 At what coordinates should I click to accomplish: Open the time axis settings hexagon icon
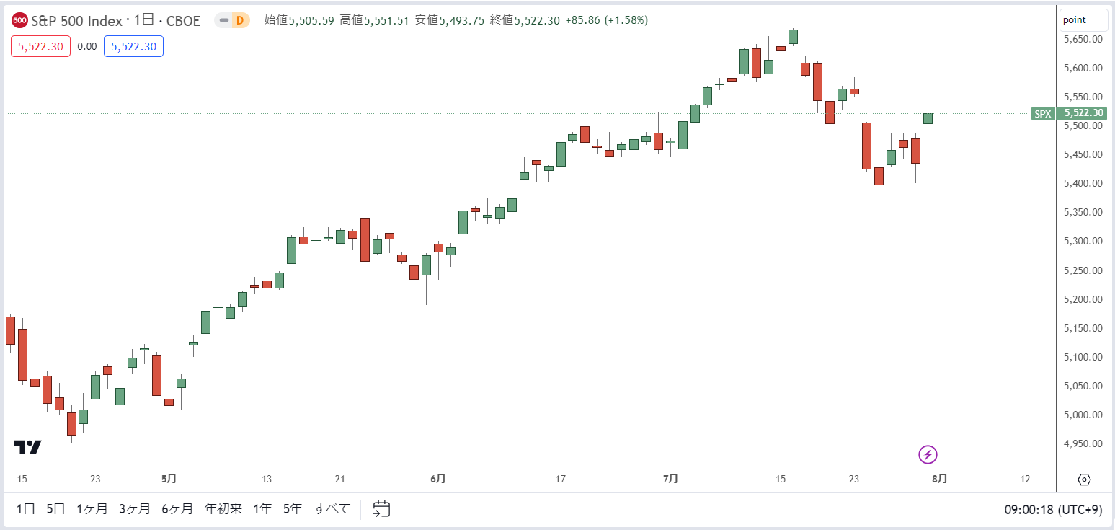point(1085,480)
